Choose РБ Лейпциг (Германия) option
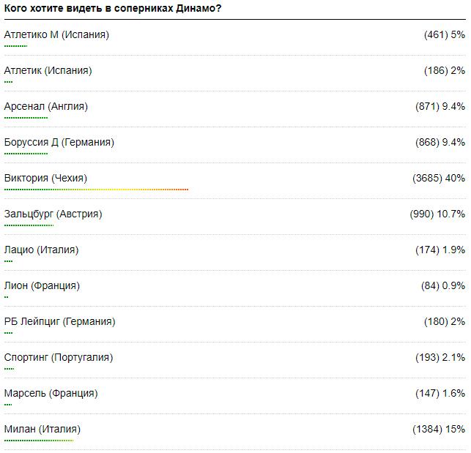This screenshot has width=471, height=453. pos(59,321)
